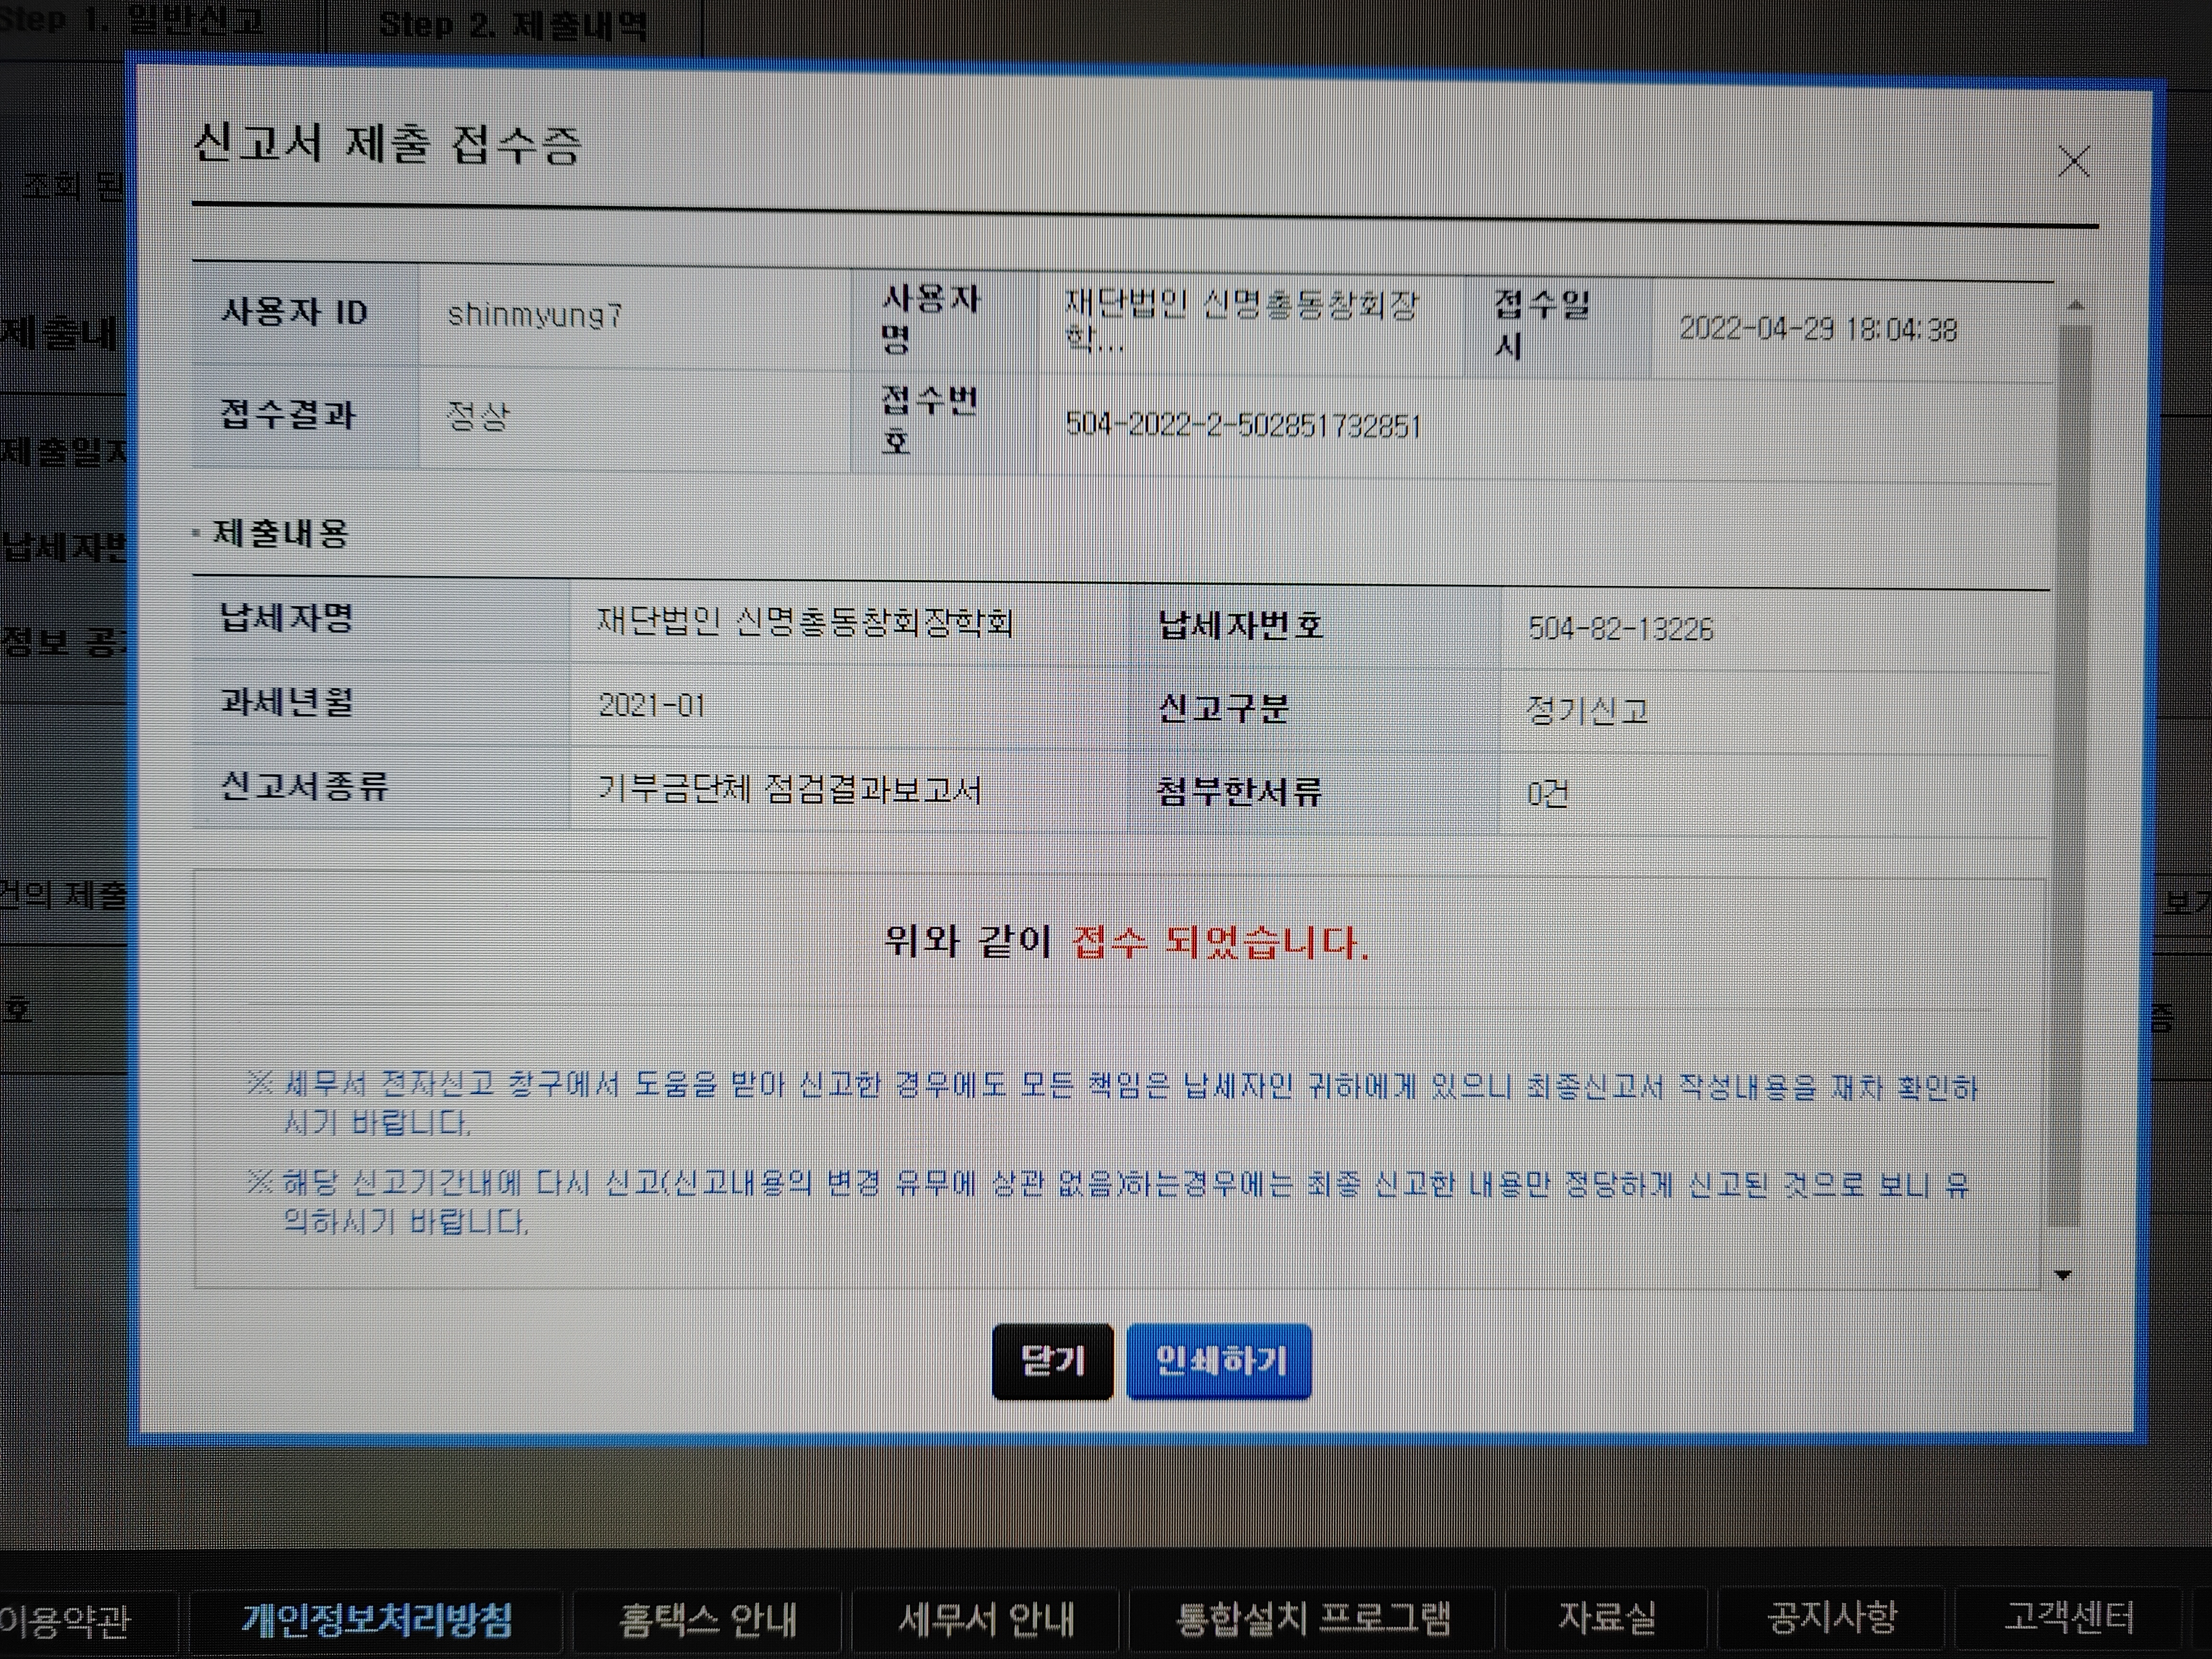This screenshot has width=2212, height=1659.
Task: Open the 홈택스 안내 footer link
Action: pos(709,1619)
